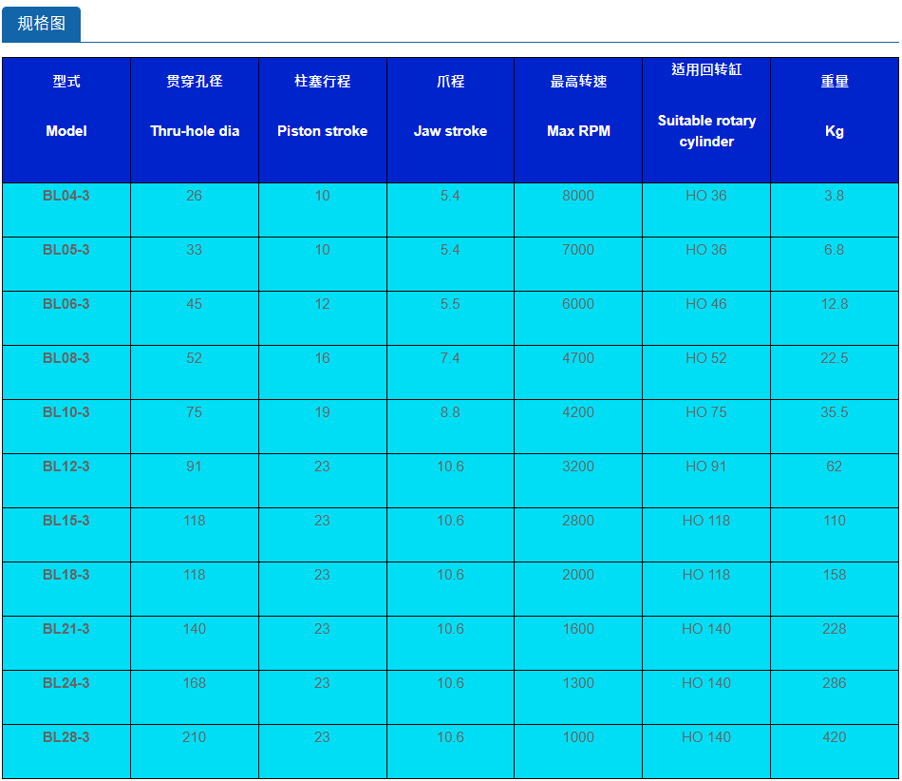Click Max RPM value 3200
The width and height of the screenshot is (902, 781).
pyautogui.click(x=578, y=467)
